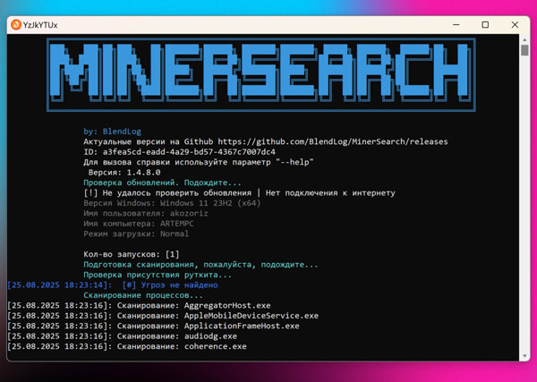Image resolution: width=537 pixels, height=382 pixels.
Task: Click 'Сканирование процессов...' line
Action: point(143,295)
